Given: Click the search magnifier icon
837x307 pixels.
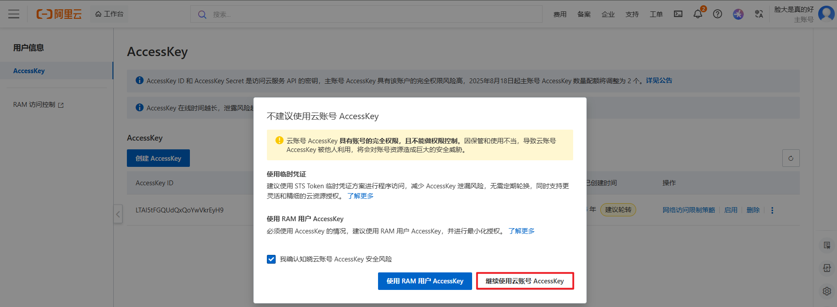Looking at the screenshot, I should pyautogui.click(x=202, y=14).
